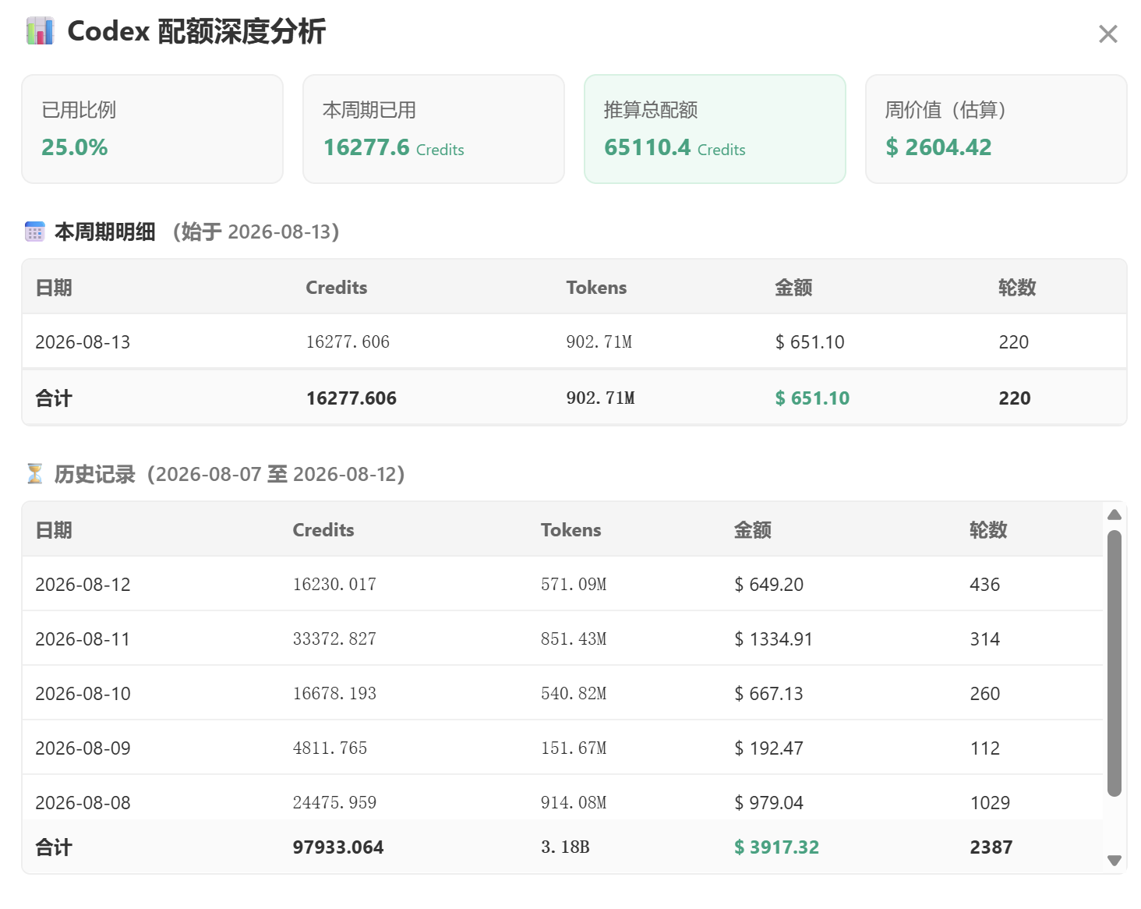Image resolution: width=1141 pixels, height=909 pixels.
Task: Click 金额 header in current period table
Action: point(793,288)
